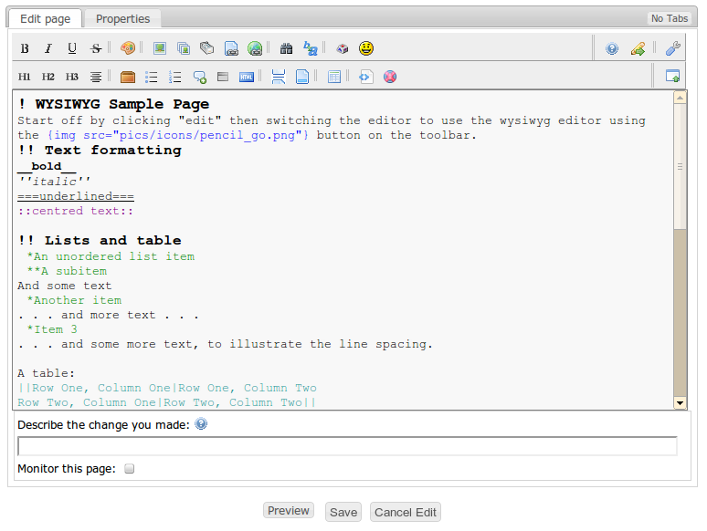The image size is (707, 531).
Task: Insert a bulleted list
Action: [152, 78]
